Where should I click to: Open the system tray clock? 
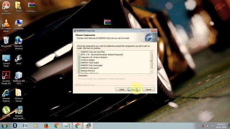pyautogui.click(x=221, y=126)
